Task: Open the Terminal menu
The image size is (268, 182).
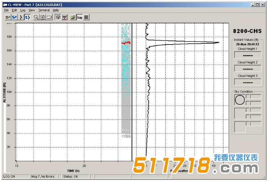Action: pos(44,10)
